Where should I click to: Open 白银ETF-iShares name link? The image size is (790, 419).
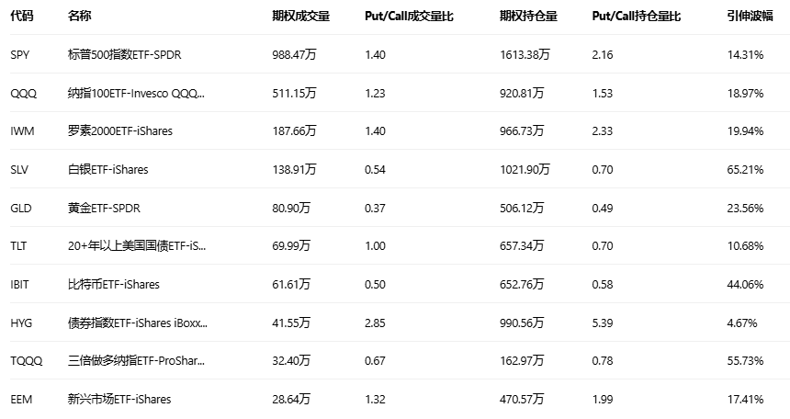(x=108, y=170)
